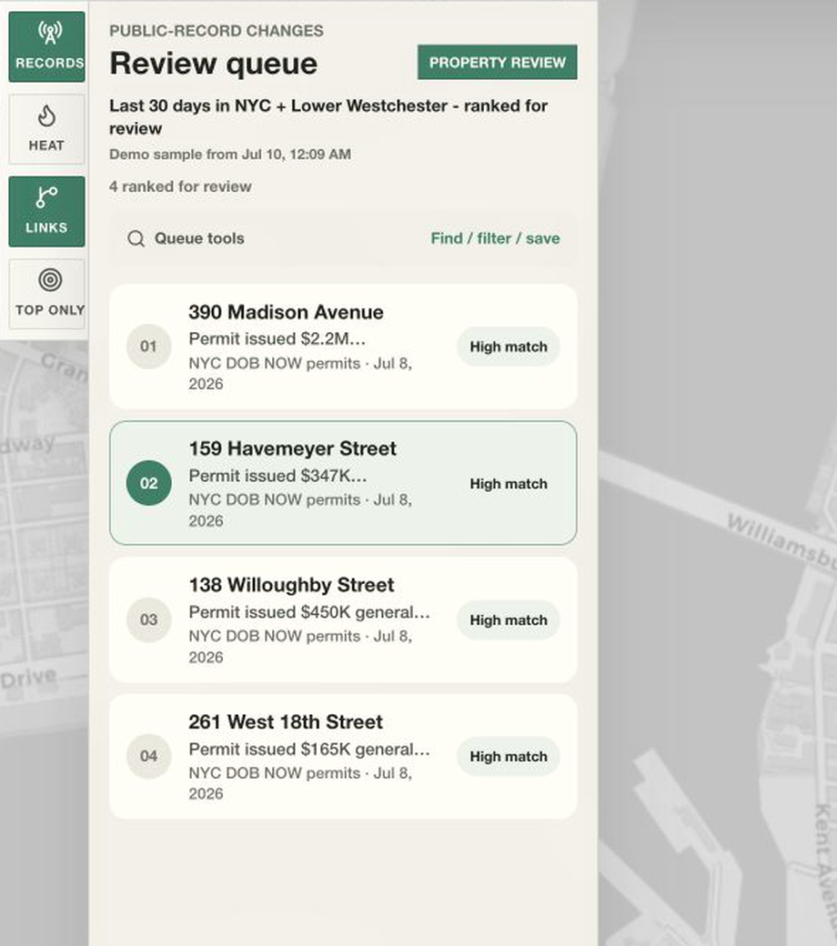Image resolution: width=837 pixels, height=946 pixels.
Task: Click the Queue tools search icon
Action: 136,239
